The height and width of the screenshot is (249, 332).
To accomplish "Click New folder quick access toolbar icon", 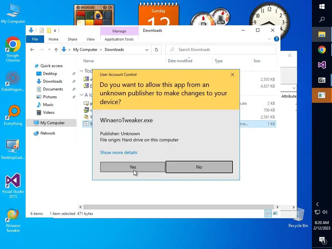I will [49, 30].
